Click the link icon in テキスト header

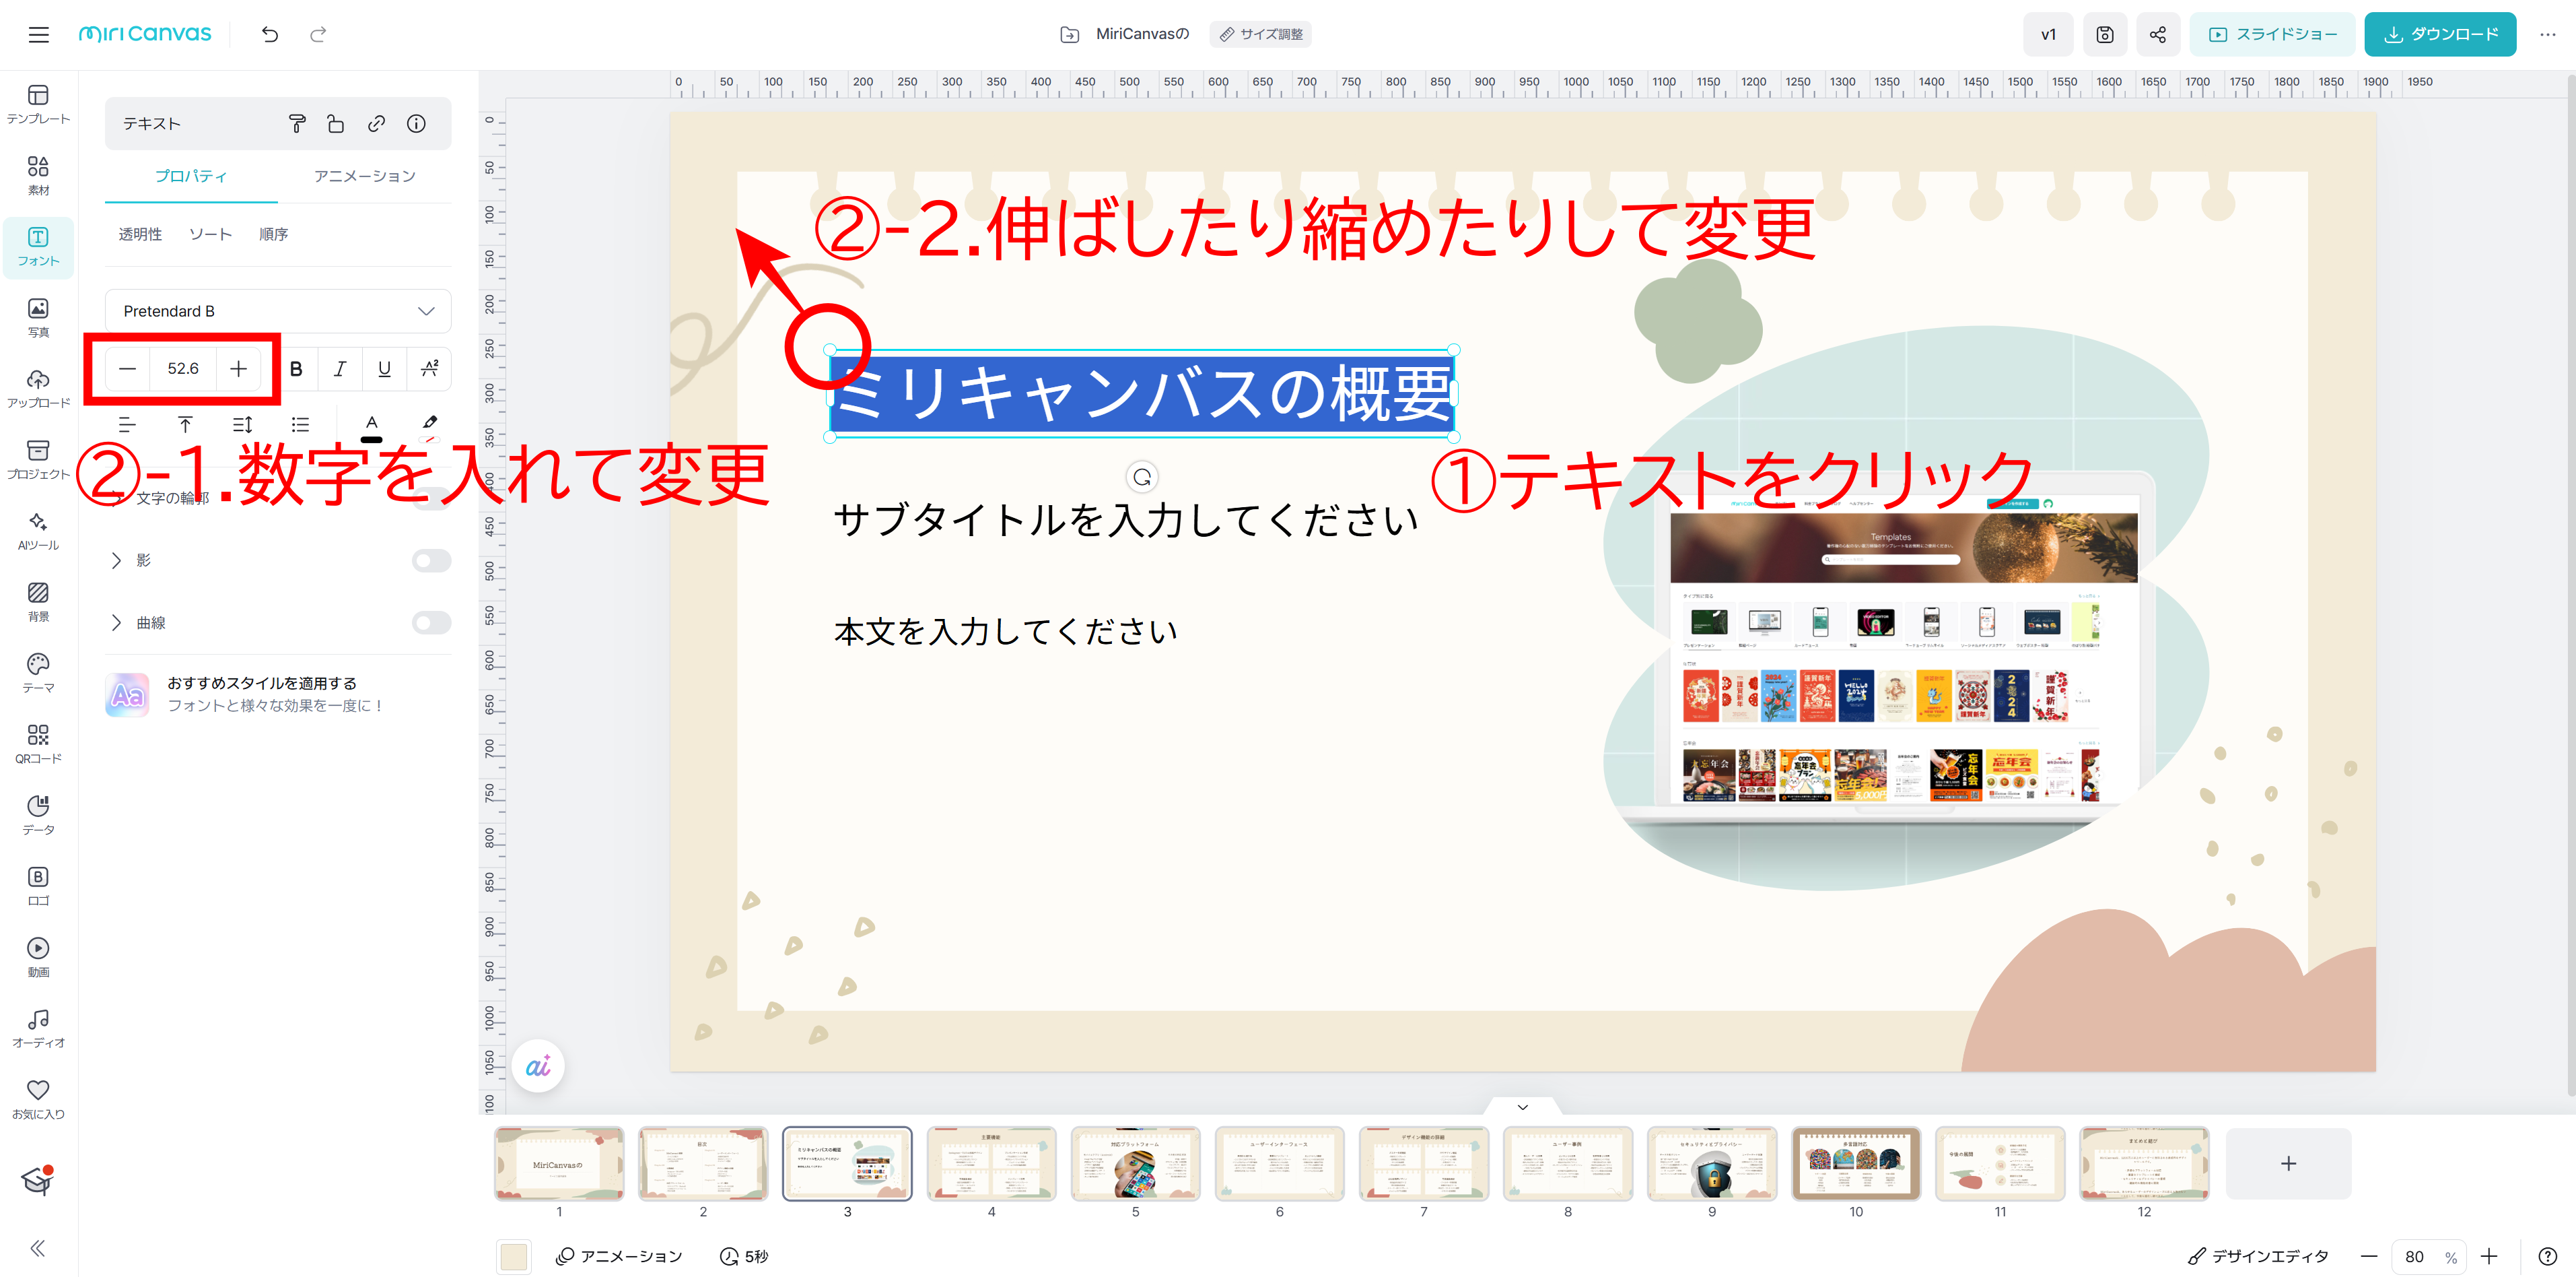(376, 124)
